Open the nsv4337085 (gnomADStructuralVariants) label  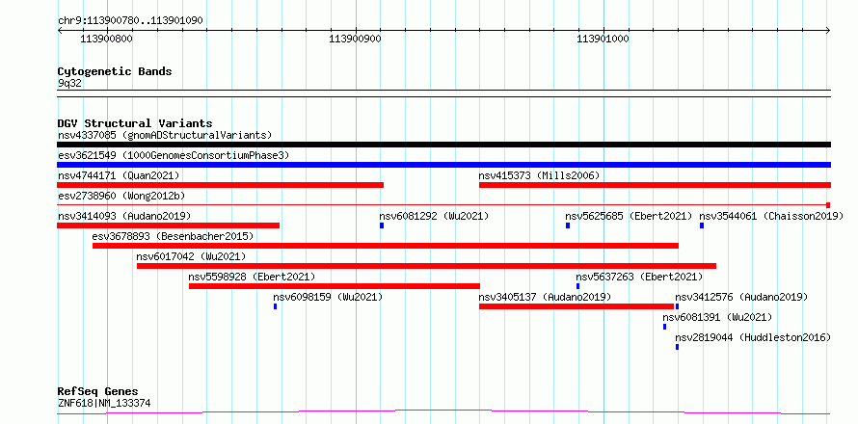pos(165,135)
